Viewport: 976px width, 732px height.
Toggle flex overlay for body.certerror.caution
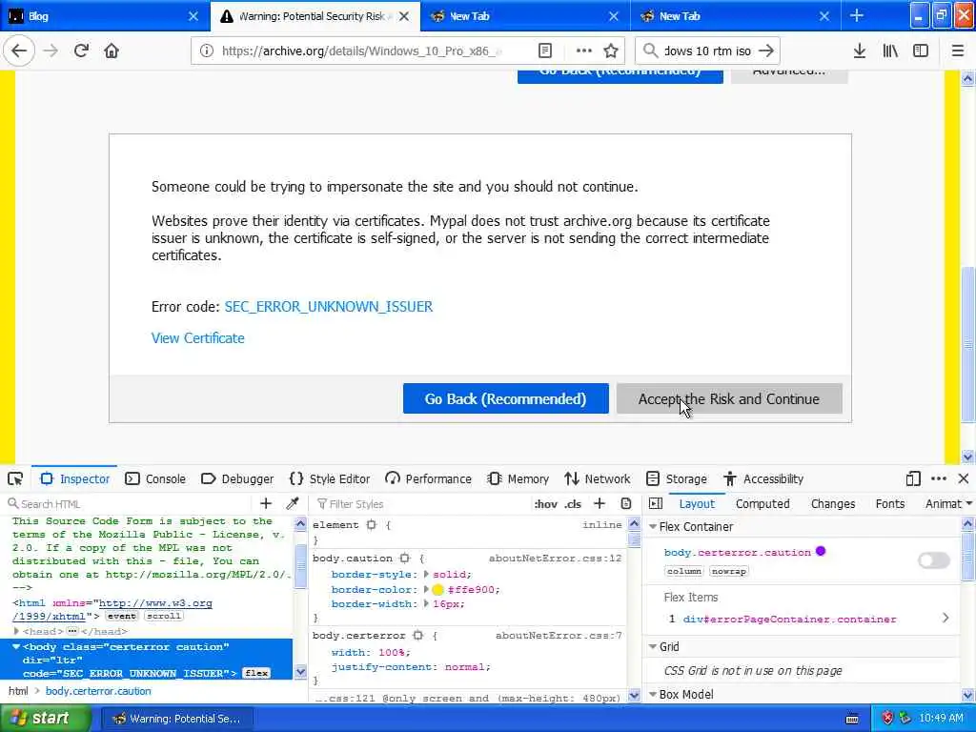pos(934,560)
